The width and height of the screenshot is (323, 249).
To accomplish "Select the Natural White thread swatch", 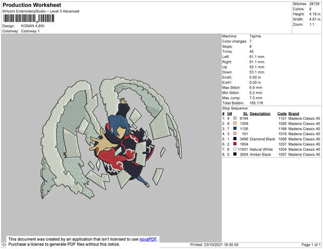I will click(x=235, y=149).
